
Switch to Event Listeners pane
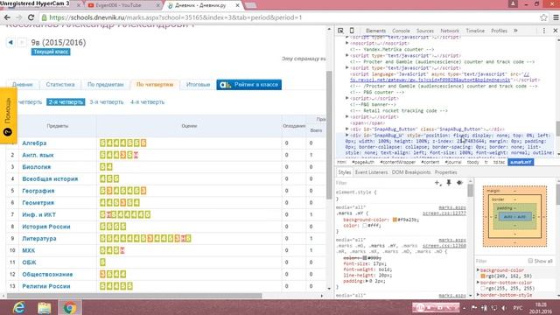[371, 172]
